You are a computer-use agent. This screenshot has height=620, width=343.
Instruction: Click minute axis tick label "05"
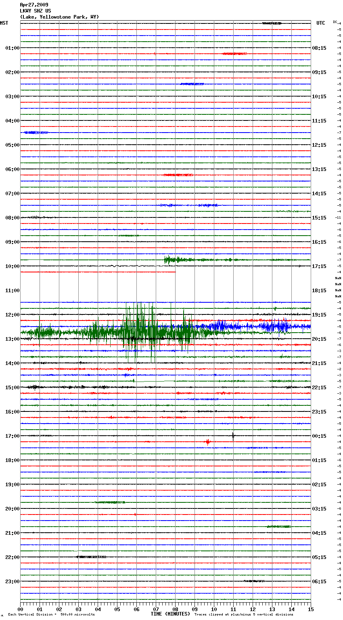pos(117,609)
